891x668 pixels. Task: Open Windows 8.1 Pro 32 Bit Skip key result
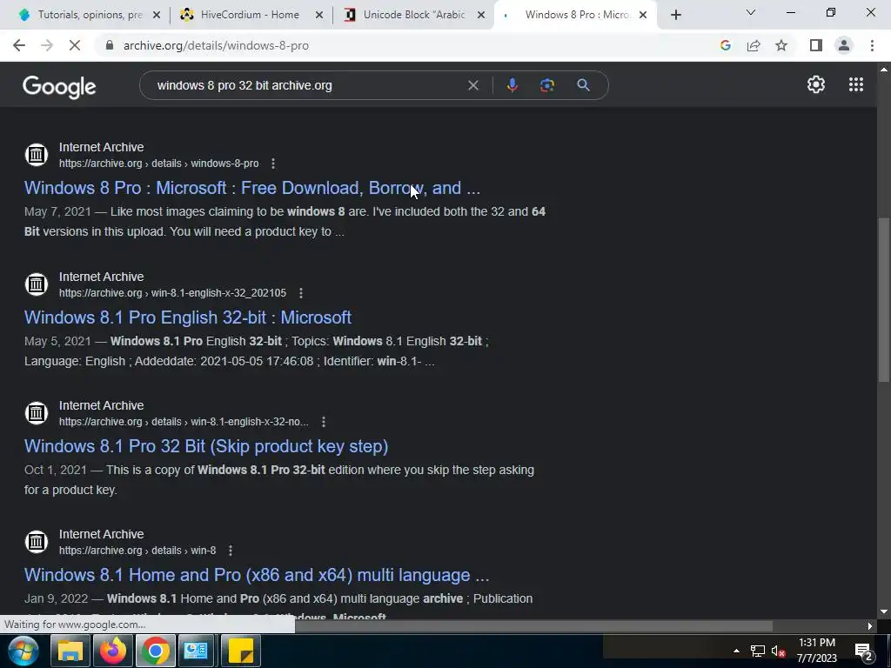[x=206, y=446]
